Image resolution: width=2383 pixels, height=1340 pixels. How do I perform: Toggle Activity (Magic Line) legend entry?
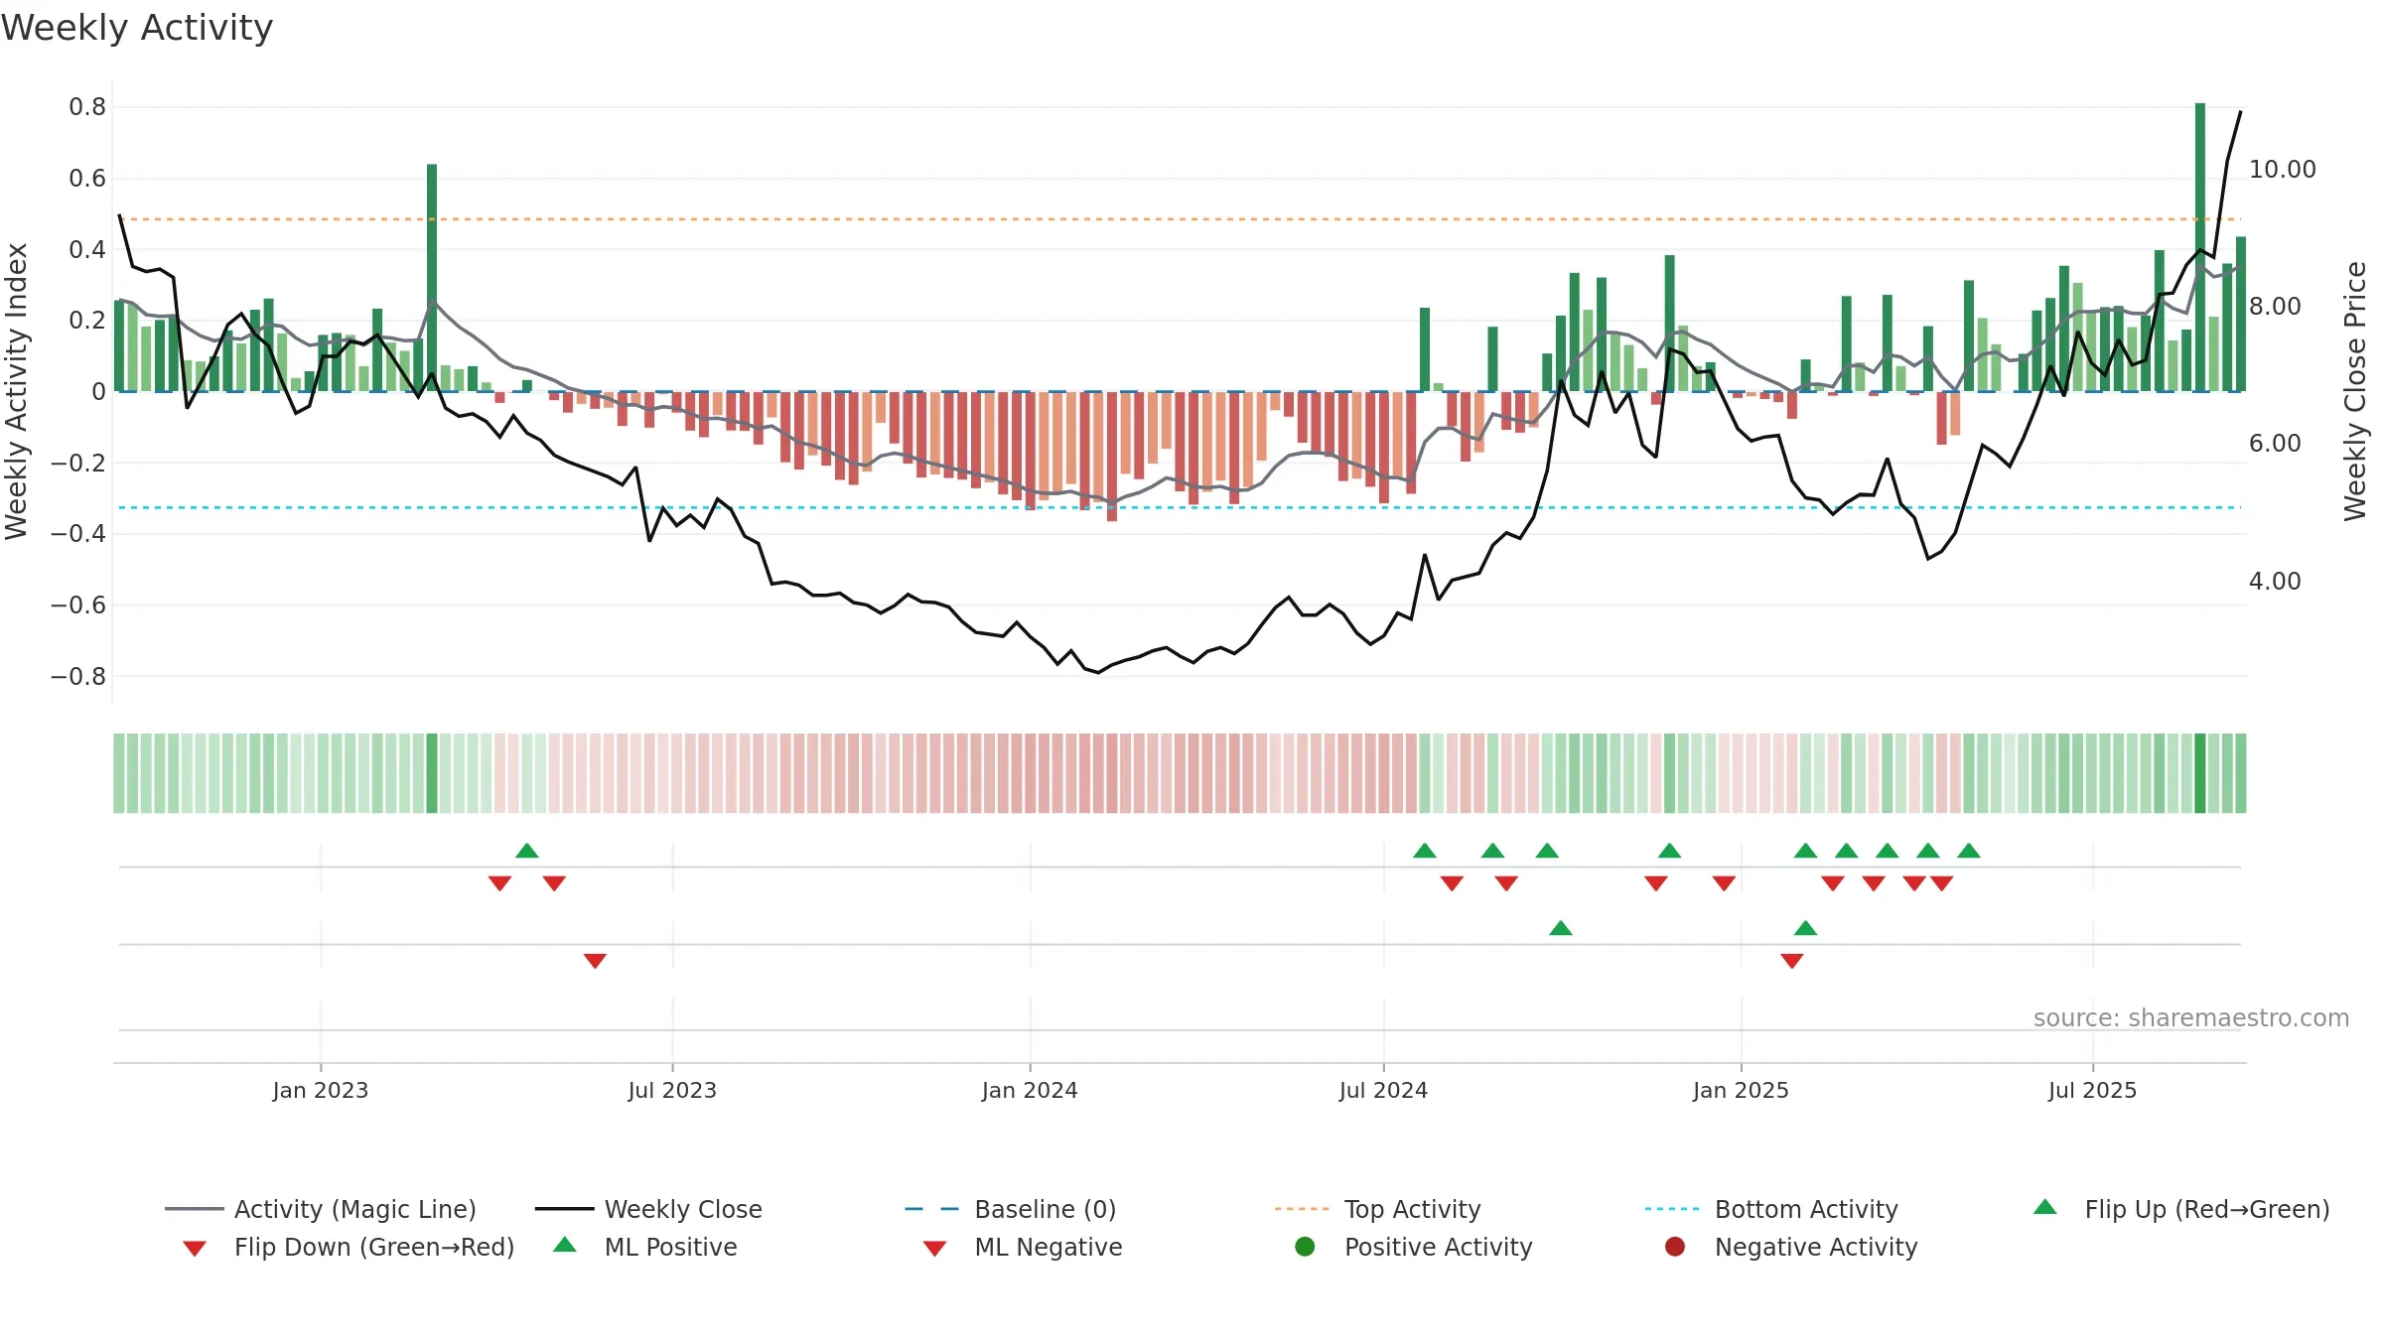click(321, 1209)
